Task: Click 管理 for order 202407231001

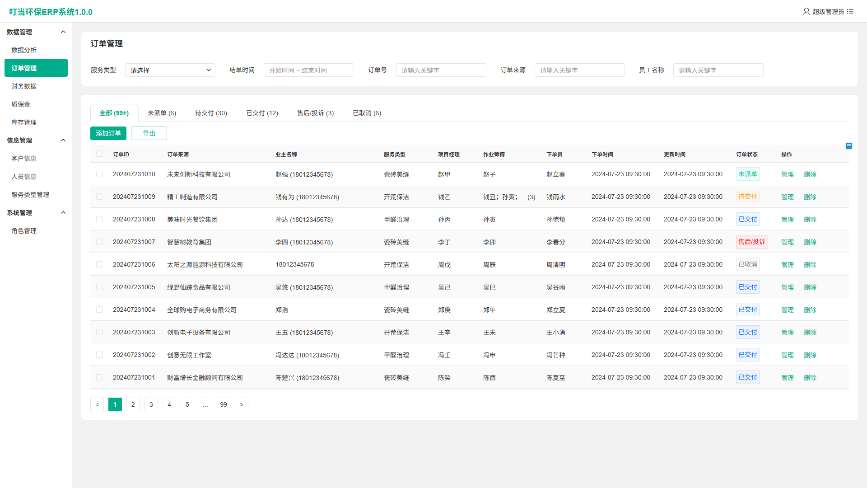Action: pyautogui.click(x=788, y=377)
